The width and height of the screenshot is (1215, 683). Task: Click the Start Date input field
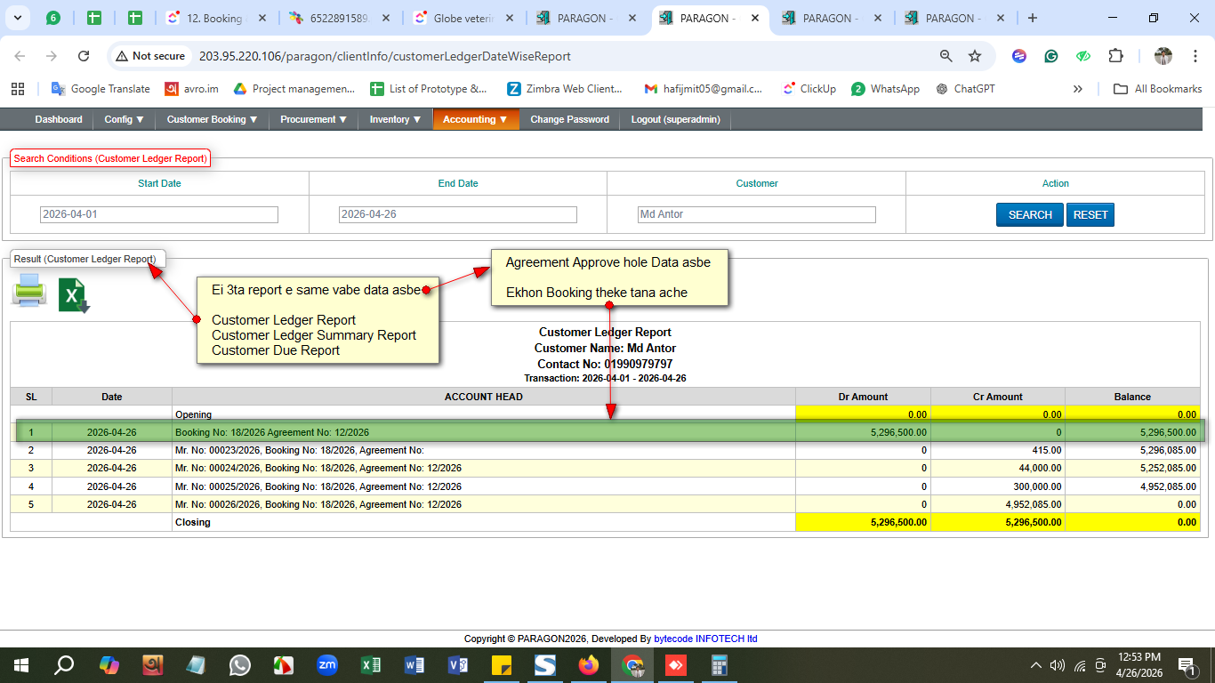pos(159,214)
